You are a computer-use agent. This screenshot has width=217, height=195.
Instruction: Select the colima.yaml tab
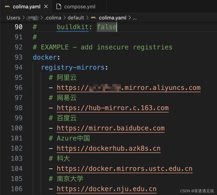click(x=26, y=7)
